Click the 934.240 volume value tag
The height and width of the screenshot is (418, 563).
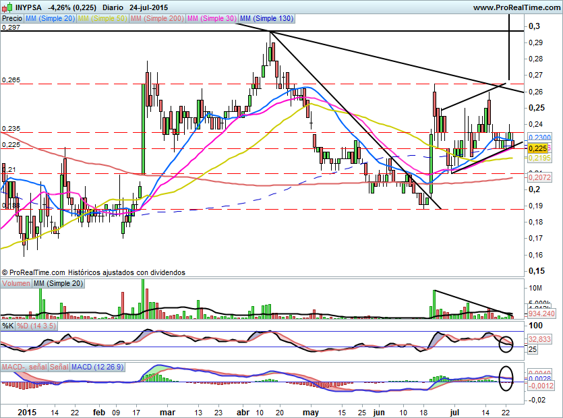(x=541, y=313)
